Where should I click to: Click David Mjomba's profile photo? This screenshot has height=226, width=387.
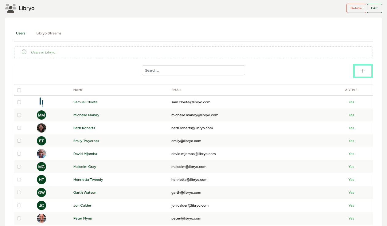41,154
